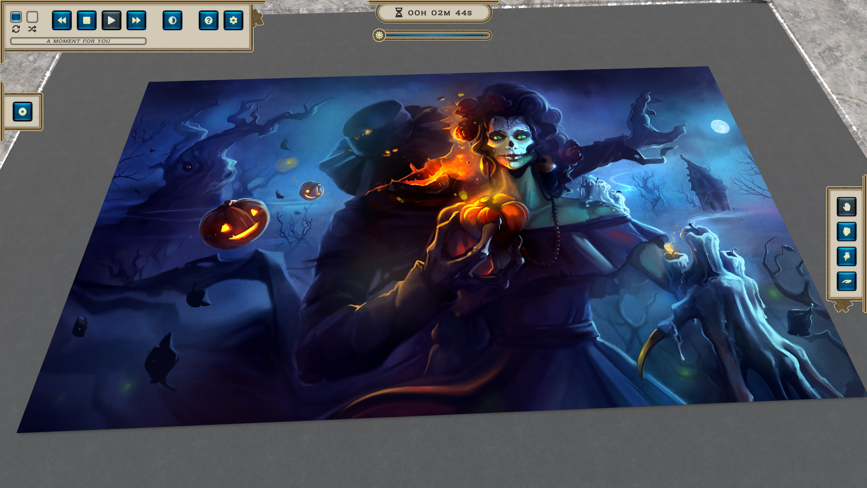Uncheck the checked repeat checkbox
This screenshot has height=488, width=867.
[x=15, y=17]
